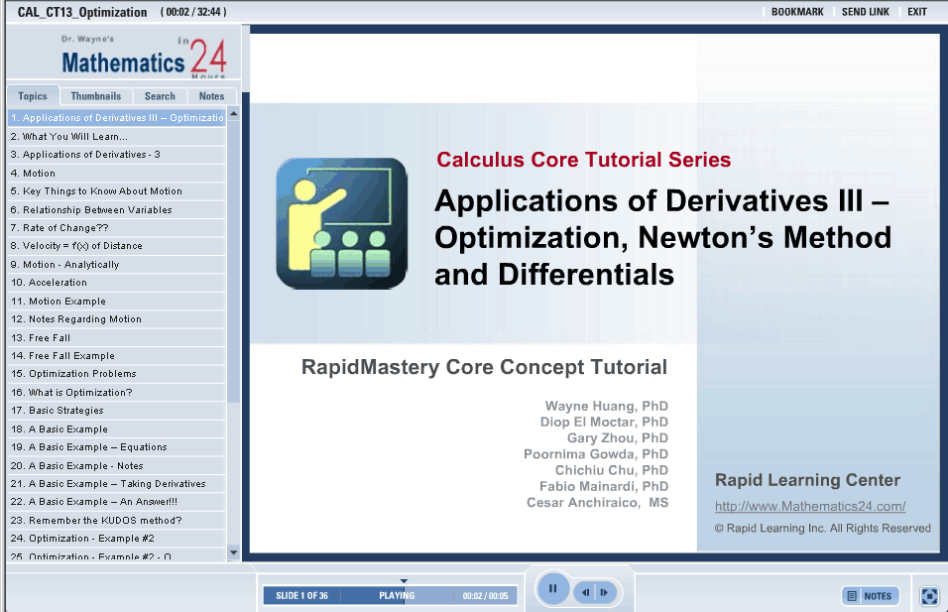Image resolution: width=948 pixels, height=612 pixels.
Task: Click the author name Wayne Huang, PhD
Action: pos(607,406)
